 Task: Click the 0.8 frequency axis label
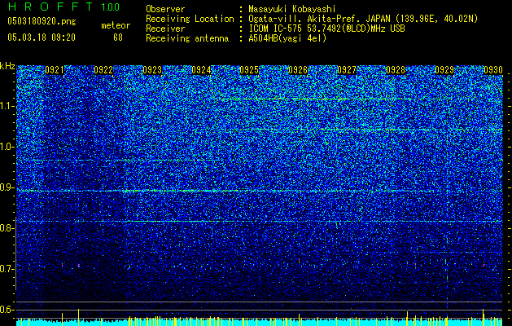(x=7, y=228)
